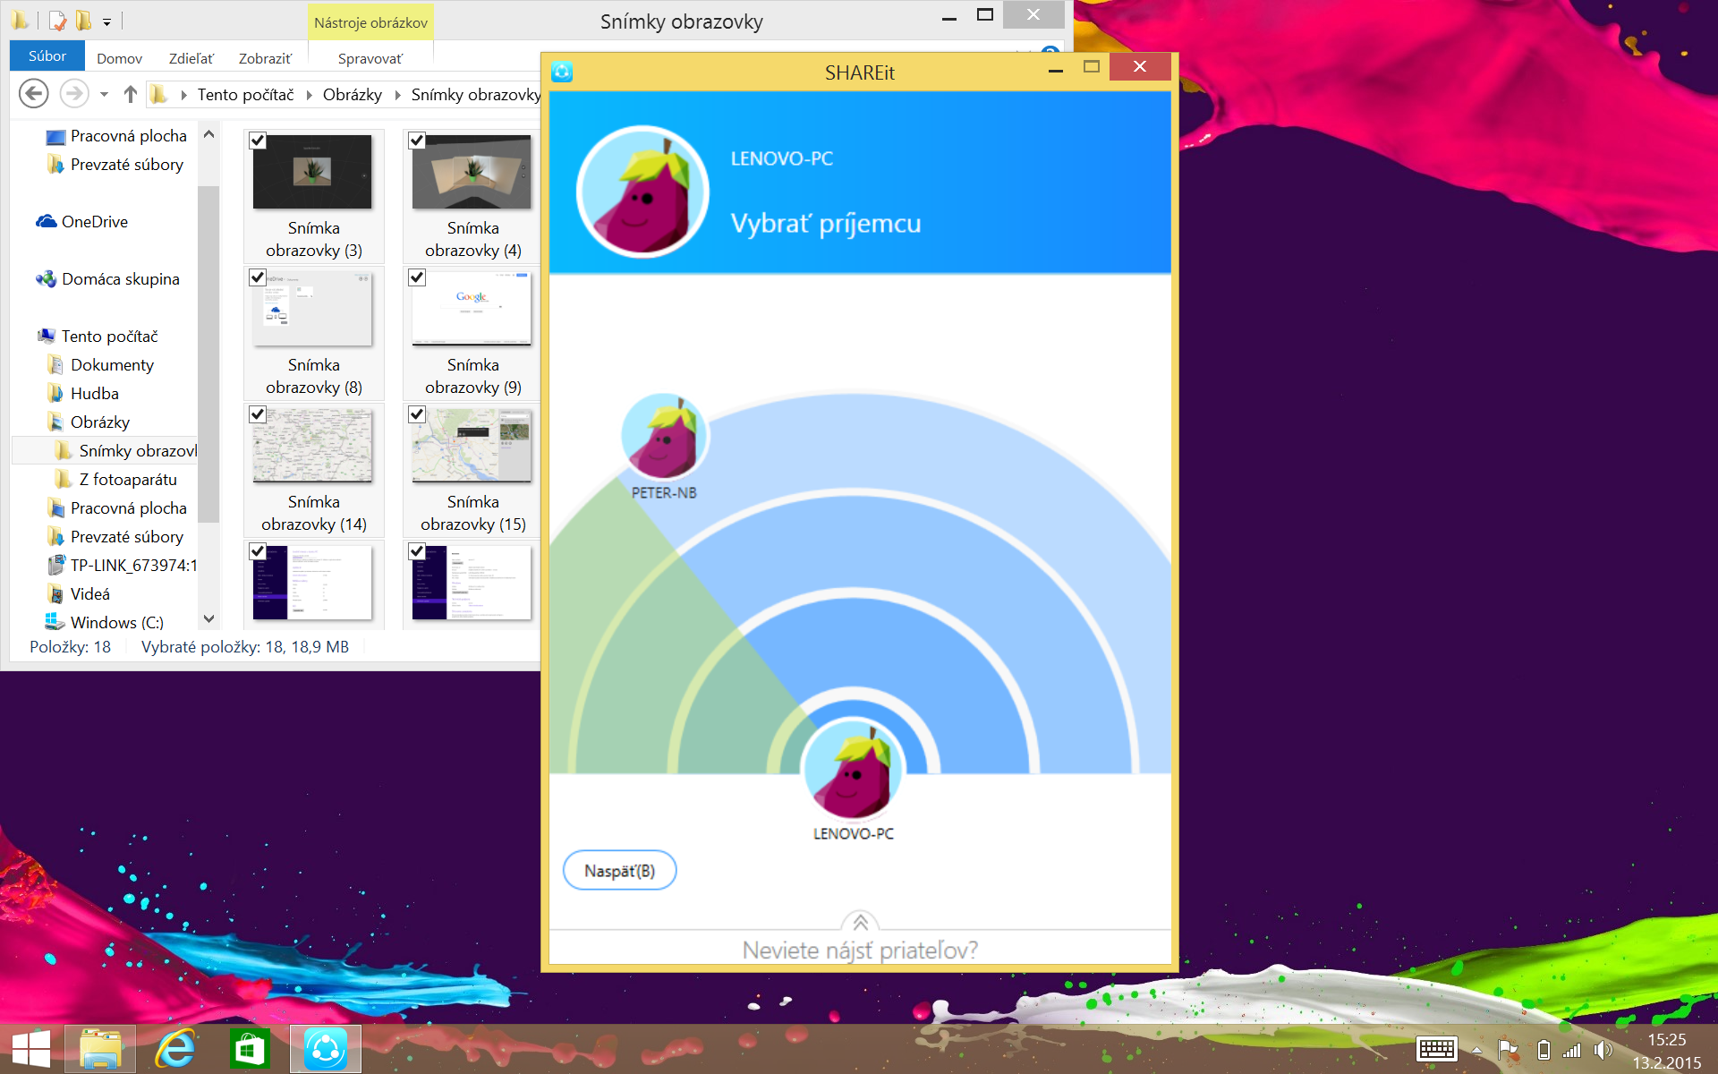
Task: Open TP-LINK_673974 network device in tree
Action: (x=123, y=566)
